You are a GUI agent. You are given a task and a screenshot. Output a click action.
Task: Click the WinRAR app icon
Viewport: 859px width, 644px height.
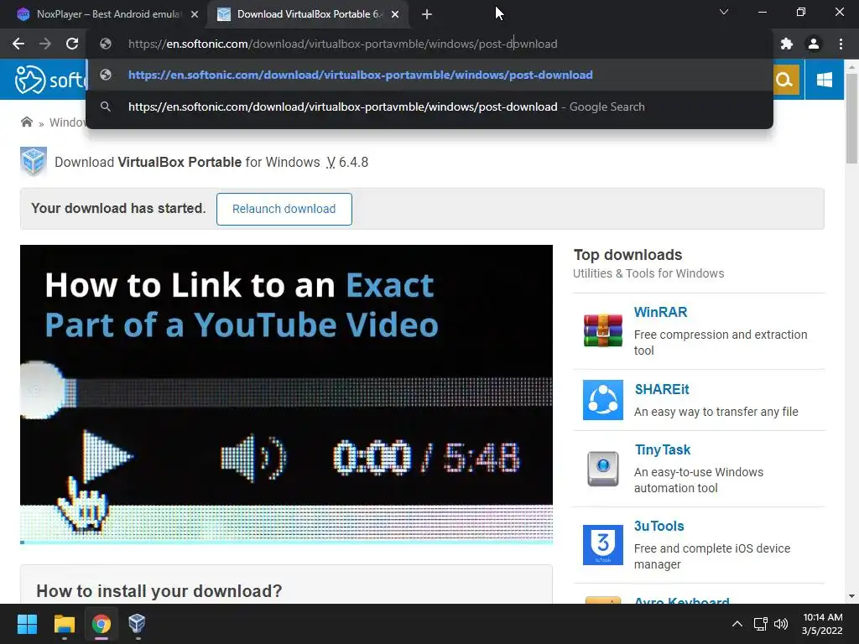pos(602,330)
